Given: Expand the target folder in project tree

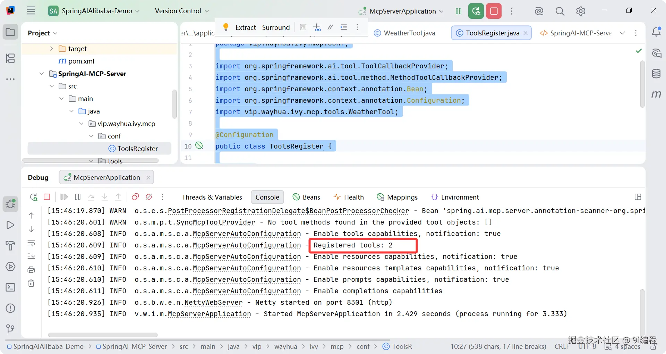Looking at the screenshot, I should tap(51, 49).
